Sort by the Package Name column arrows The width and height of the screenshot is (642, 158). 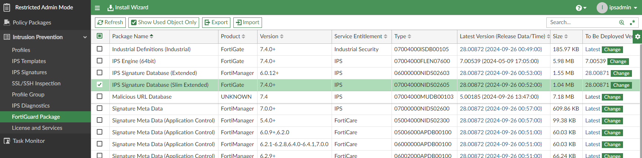[151, 36]
